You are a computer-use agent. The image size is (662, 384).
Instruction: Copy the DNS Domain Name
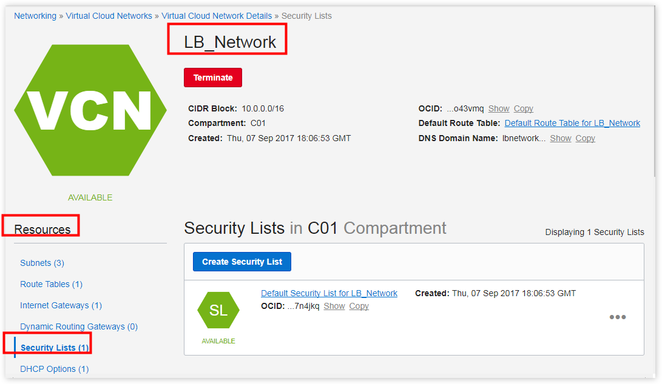pyautogui.click(x=585, y=138)
